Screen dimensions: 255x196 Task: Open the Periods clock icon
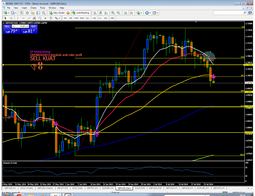[x=147, y=13]
